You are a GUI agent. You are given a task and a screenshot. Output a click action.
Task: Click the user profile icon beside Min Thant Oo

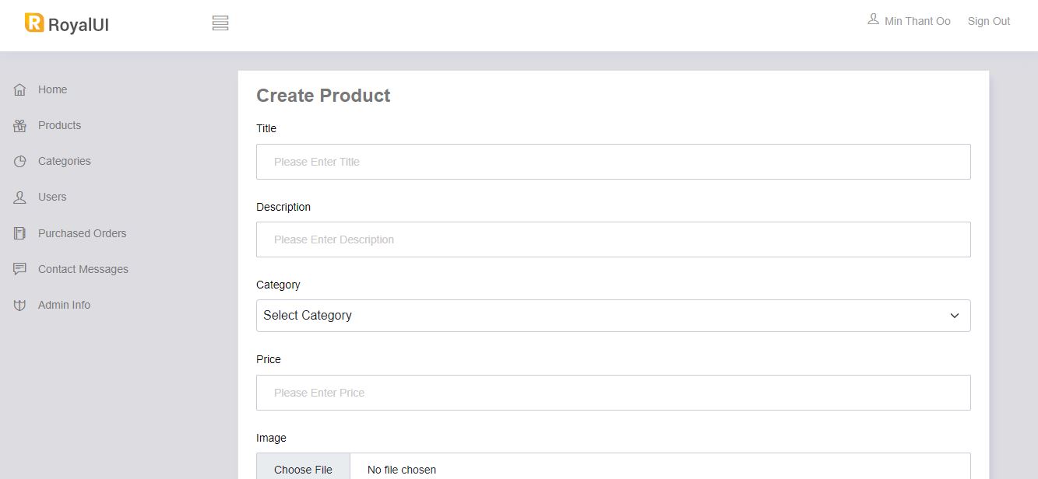pyautogui.click(x=873, y=19)
